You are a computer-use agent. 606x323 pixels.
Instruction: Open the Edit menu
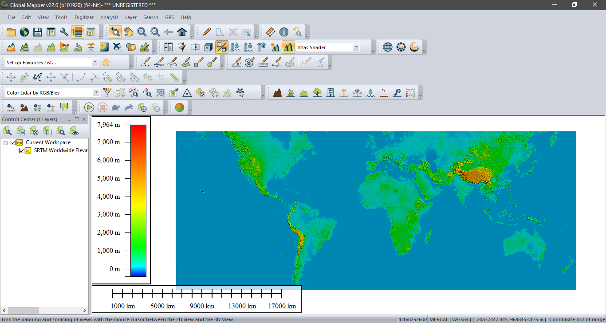[x=27, y=17]
